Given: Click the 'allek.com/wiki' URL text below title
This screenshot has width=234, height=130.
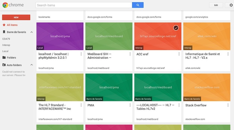Looking at the screenshot, I should 193,68.
